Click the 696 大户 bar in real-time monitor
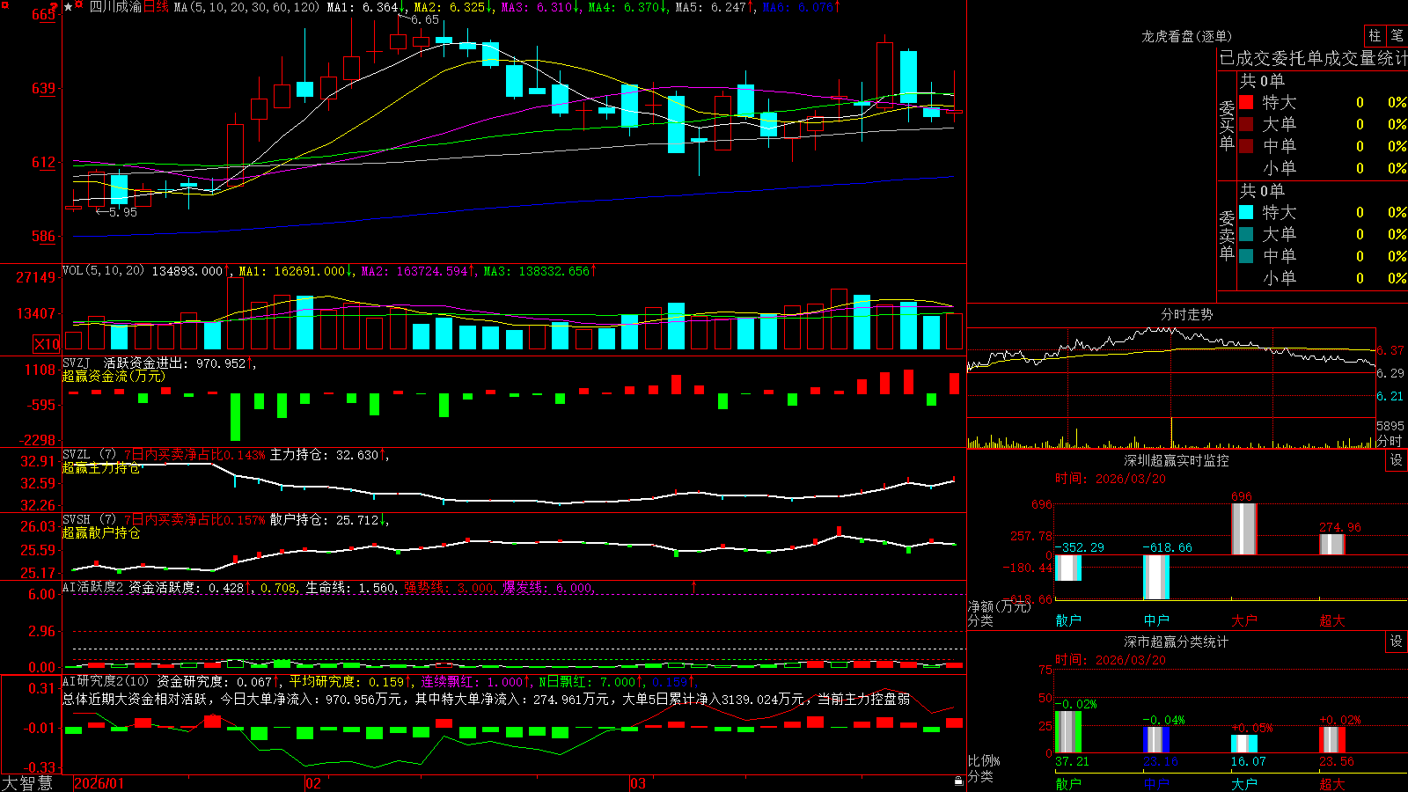The width and height of the screenshot is (1408, 792). [x=1243, y=529]
